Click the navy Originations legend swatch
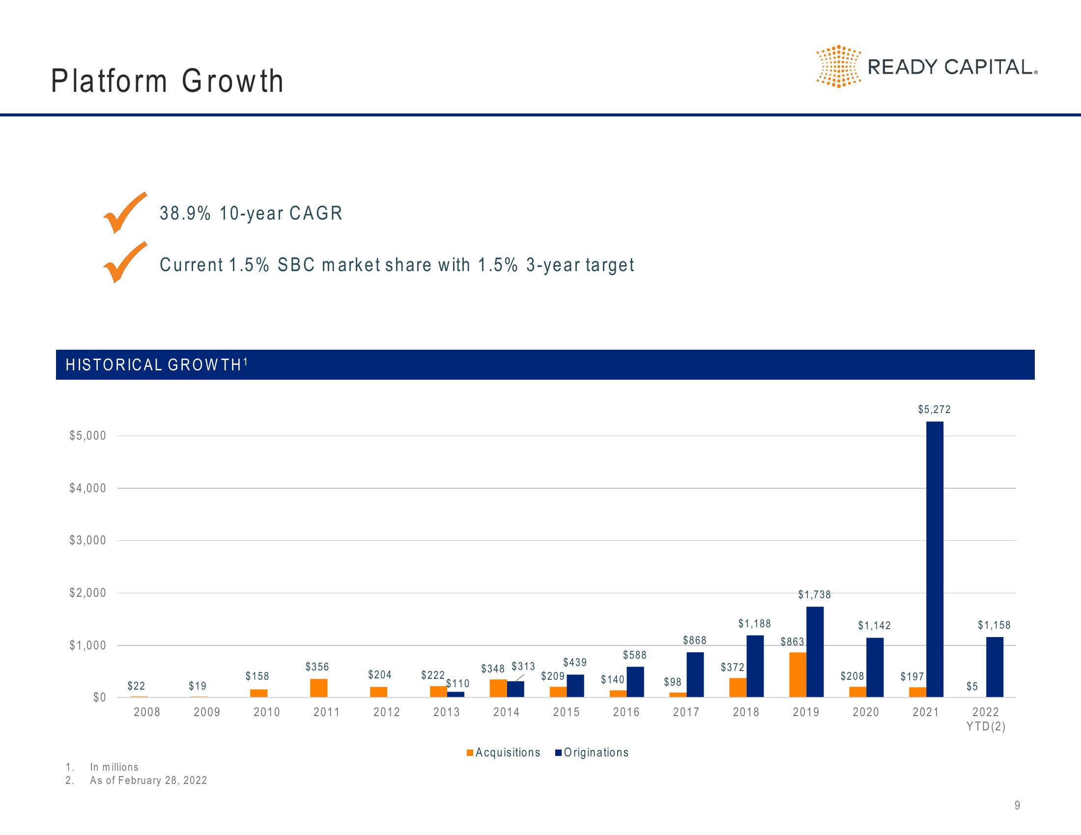Image resolution: width=1081 pixels, height=835 pixels. (x=558, y=752)
